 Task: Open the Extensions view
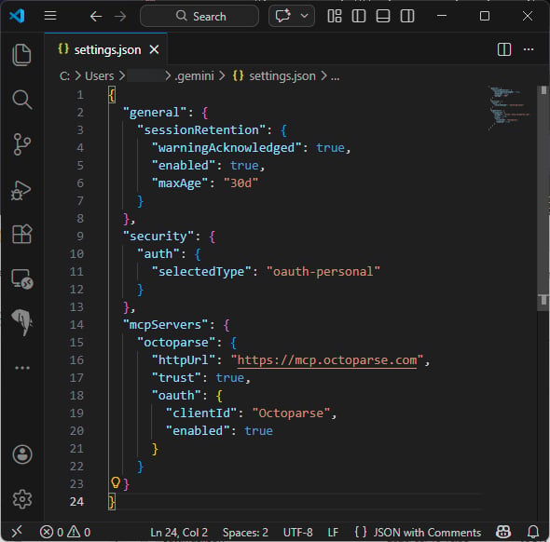[21, 234]
